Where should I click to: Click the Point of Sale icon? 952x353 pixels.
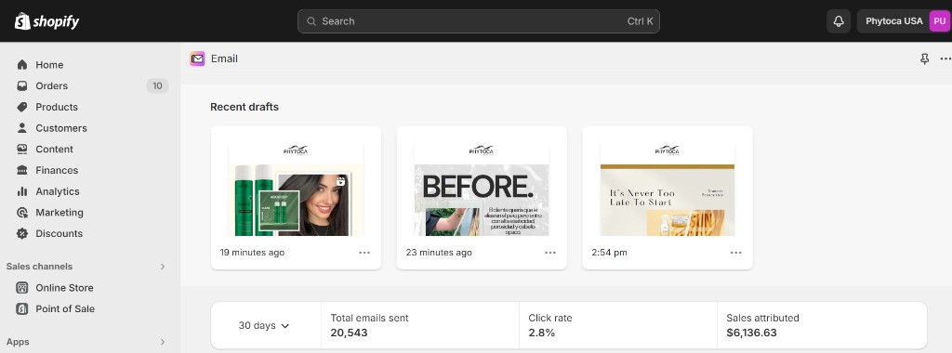tap(22, 308)
